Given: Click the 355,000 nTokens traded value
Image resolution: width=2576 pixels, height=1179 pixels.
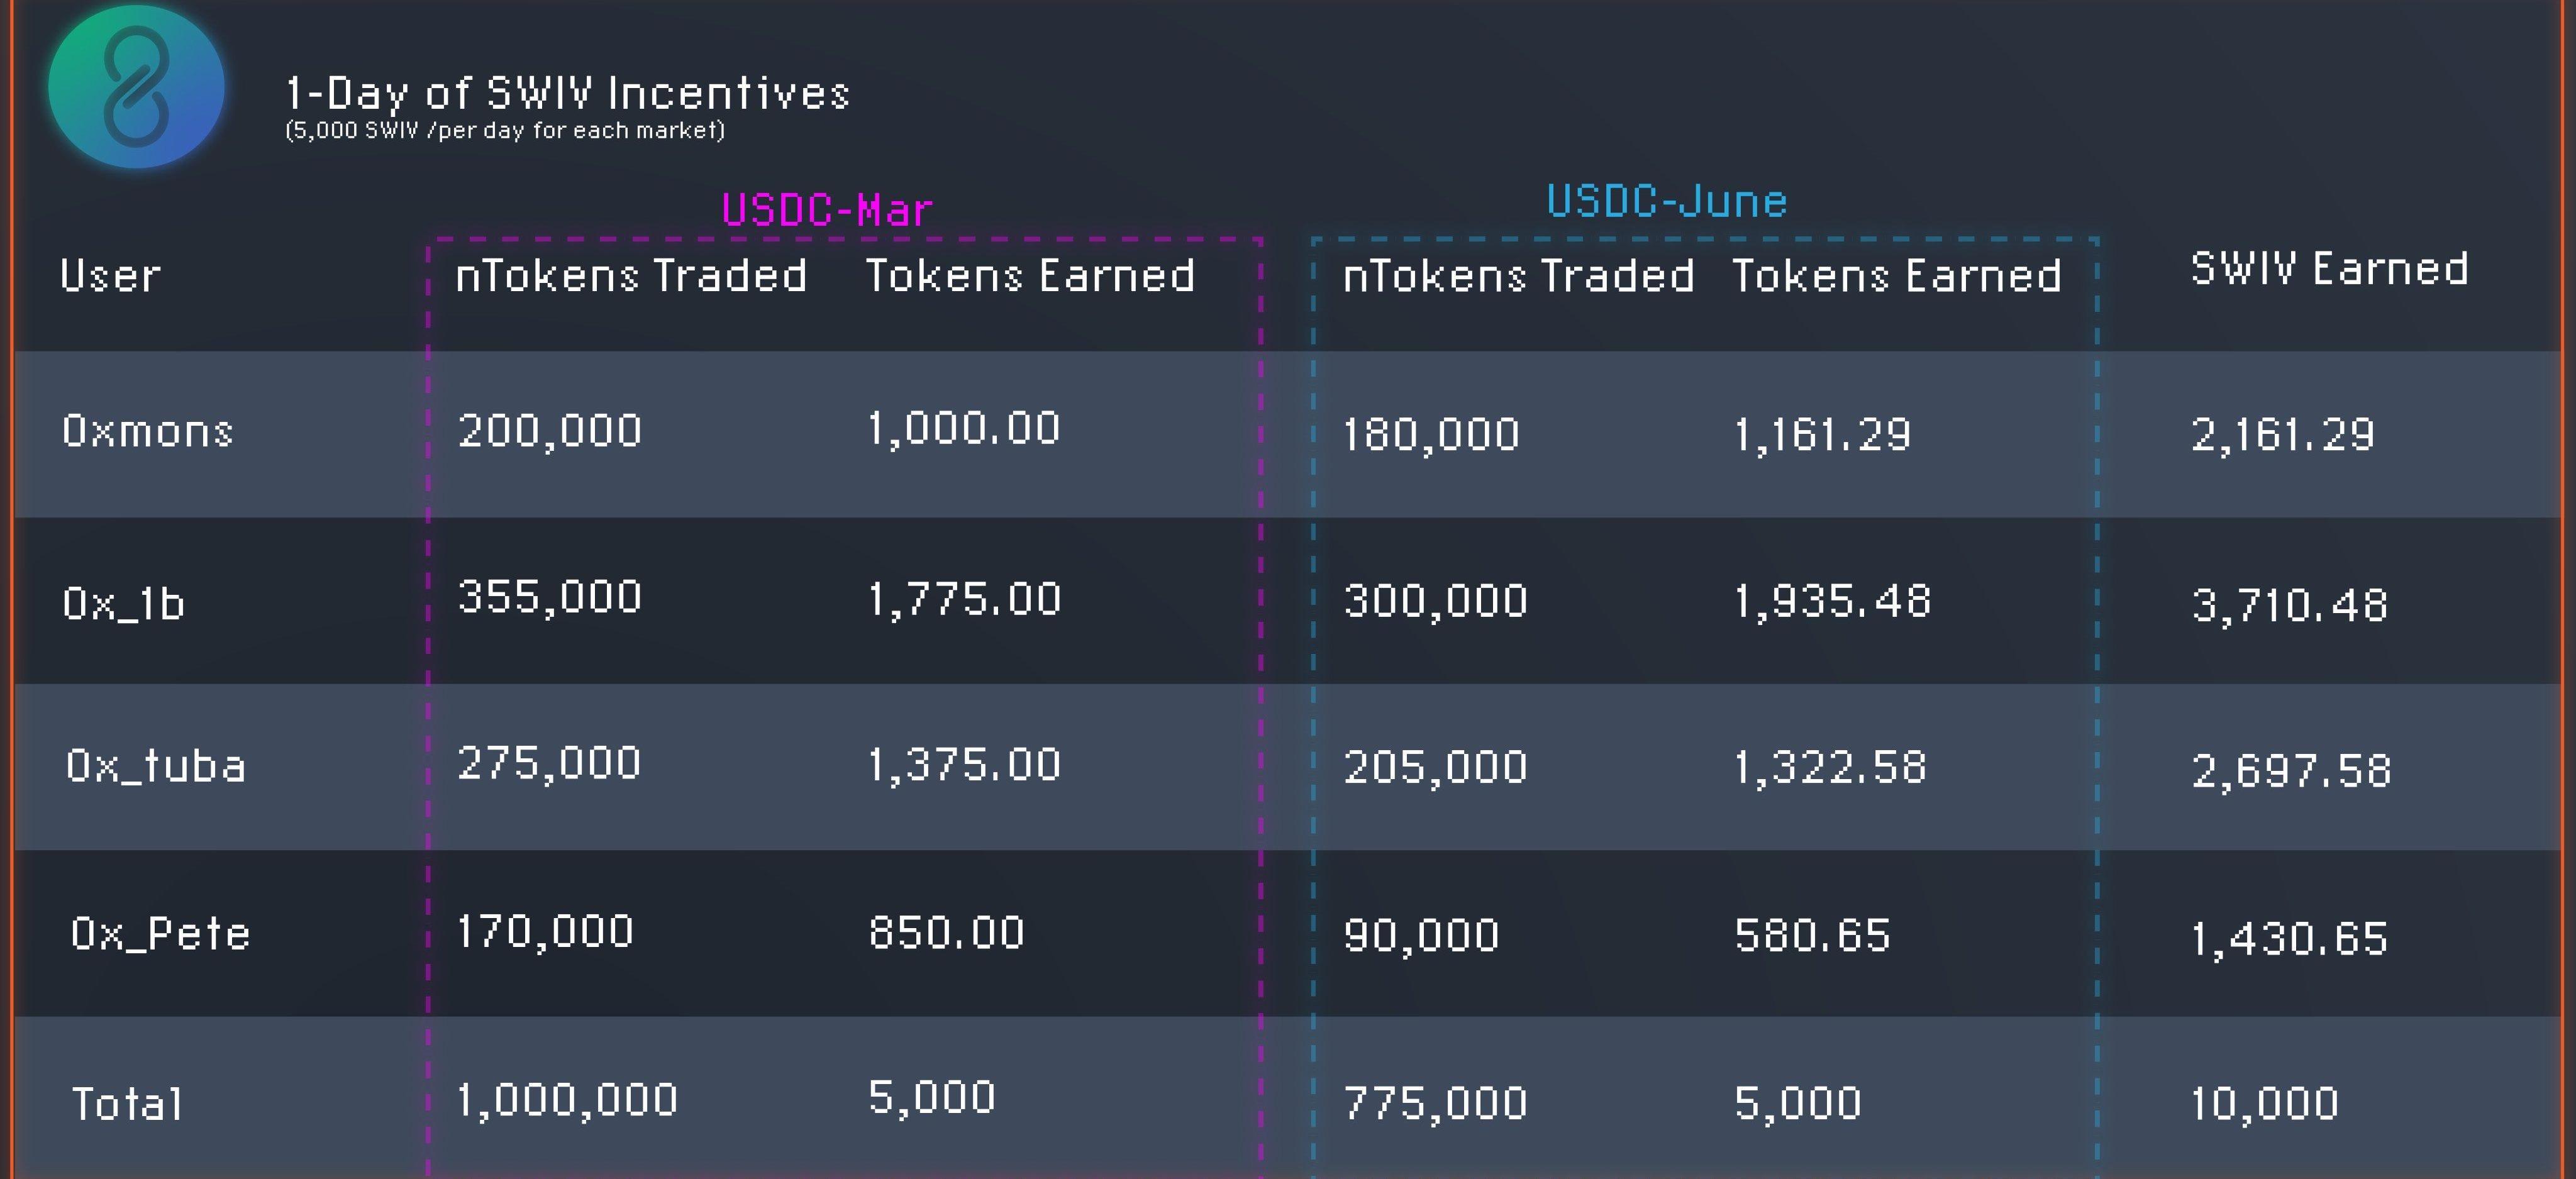Looking at the screenshot, I should pyautogui.click(x=549, y=597).
